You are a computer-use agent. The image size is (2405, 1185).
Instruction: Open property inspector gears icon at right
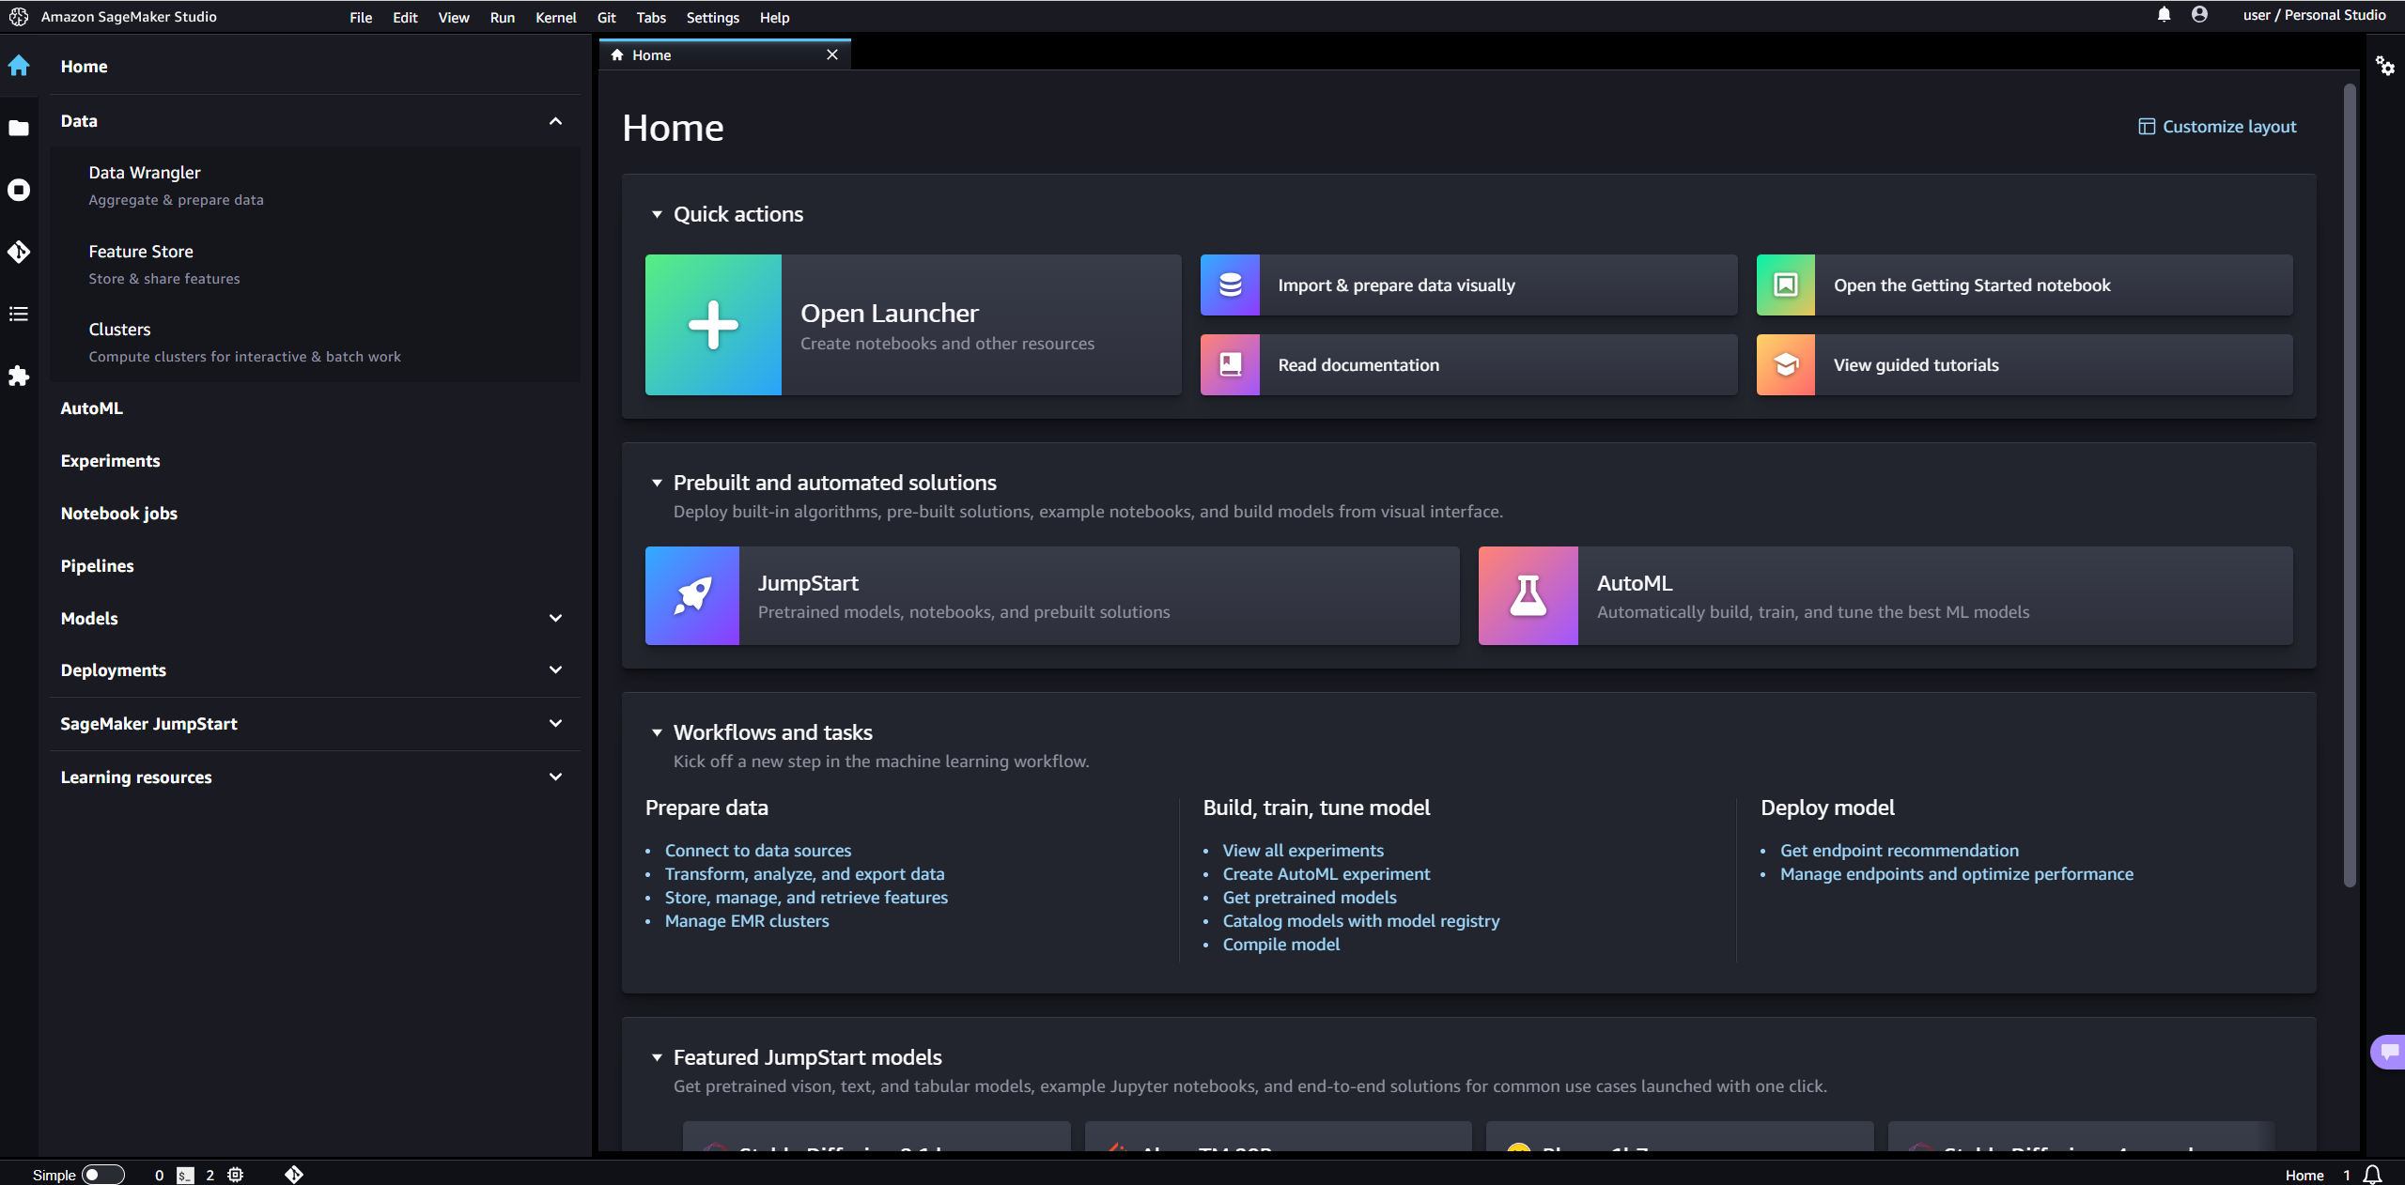[2385, 66]
